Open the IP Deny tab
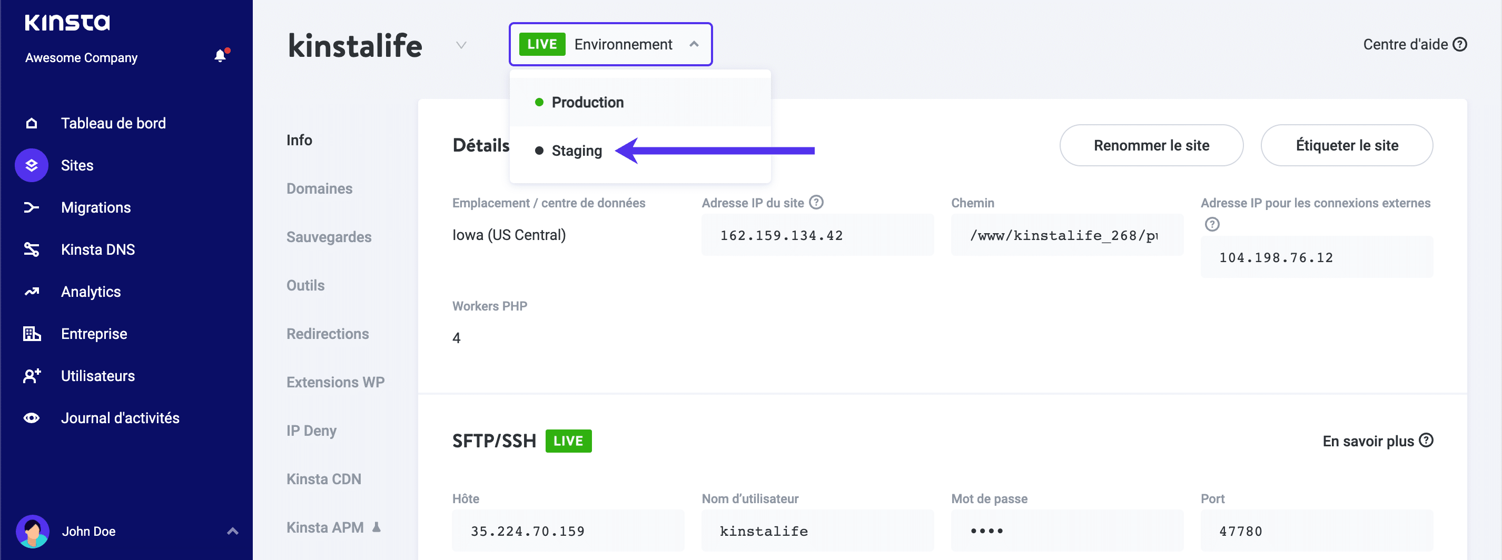This screenshot has width=1502, height=560. tap(311, 430)
